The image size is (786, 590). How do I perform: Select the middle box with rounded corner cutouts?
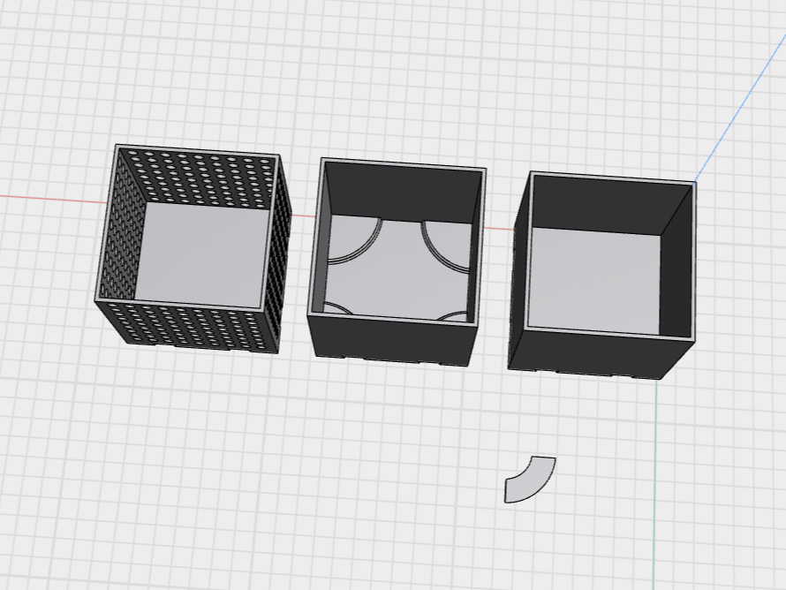[x=397, y=262]
